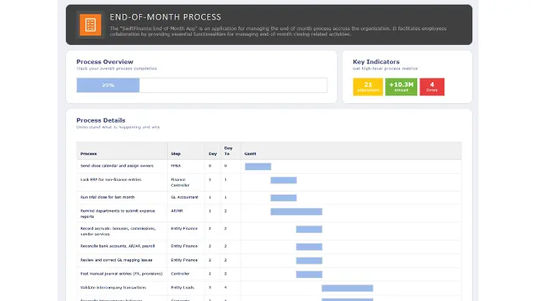This screenshot has width=536, height=301.
Task: Click Gantt bar for Remind departments row
Action: pos(297,212)
